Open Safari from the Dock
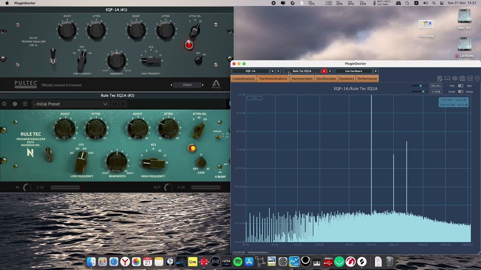This screenshot has height=270, width=481. click(x=114, y=261)
